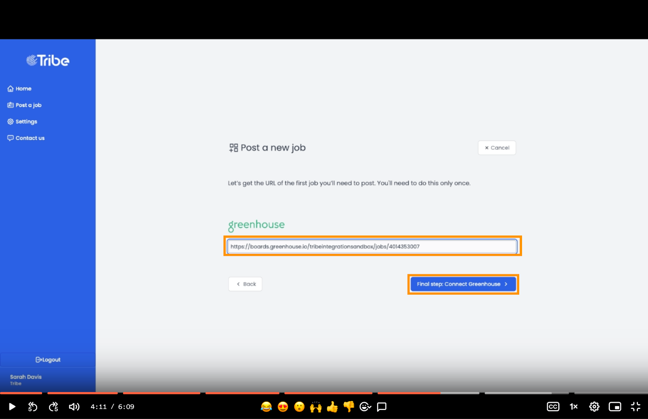Open Contact us in sidebar
This screenshot has width=648, height=419.
pyautogui.click(x=26, y=138)
